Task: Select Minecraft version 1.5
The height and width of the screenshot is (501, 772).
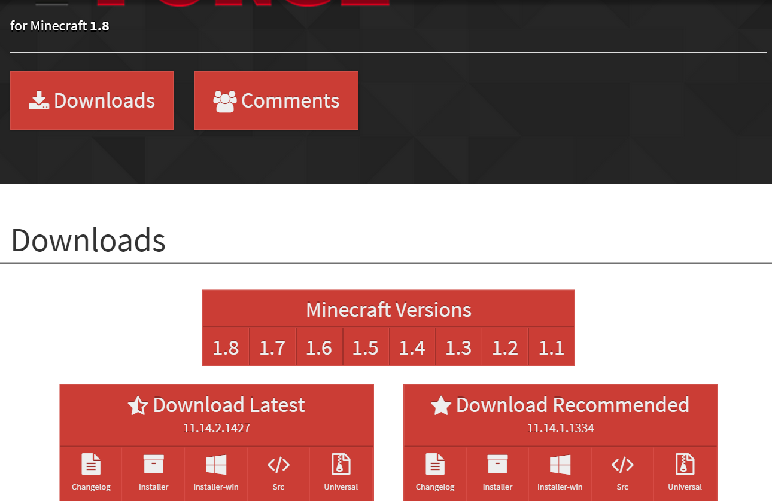Action: (x=366, y=347)
